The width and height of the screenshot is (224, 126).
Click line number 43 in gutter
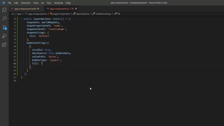coord(15,64)
